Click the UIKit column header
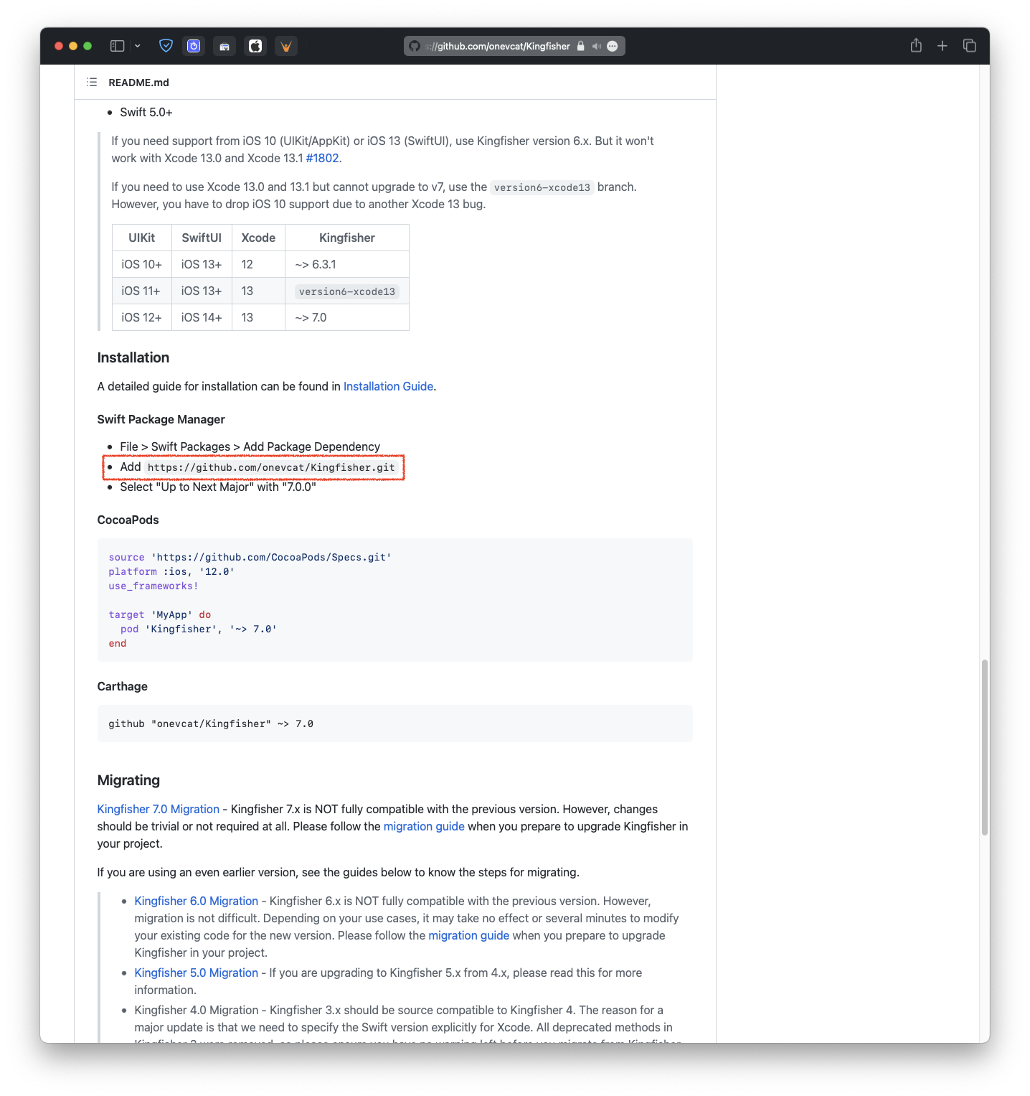1030x1096 pixels. point(142,238)
